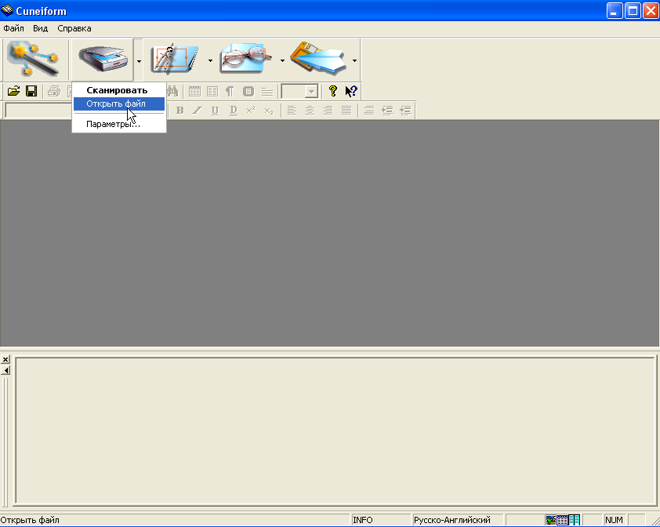Open the Справка menu
Image resolution: width=660 pixels, height=527 pixels.
pos(74,28)
